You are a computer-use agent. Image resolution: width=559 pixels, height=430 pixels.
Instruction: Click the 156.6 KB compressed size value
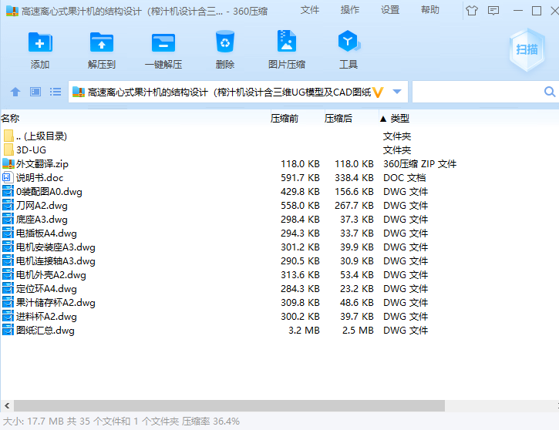pyautogui.click(x=354, y=191)
